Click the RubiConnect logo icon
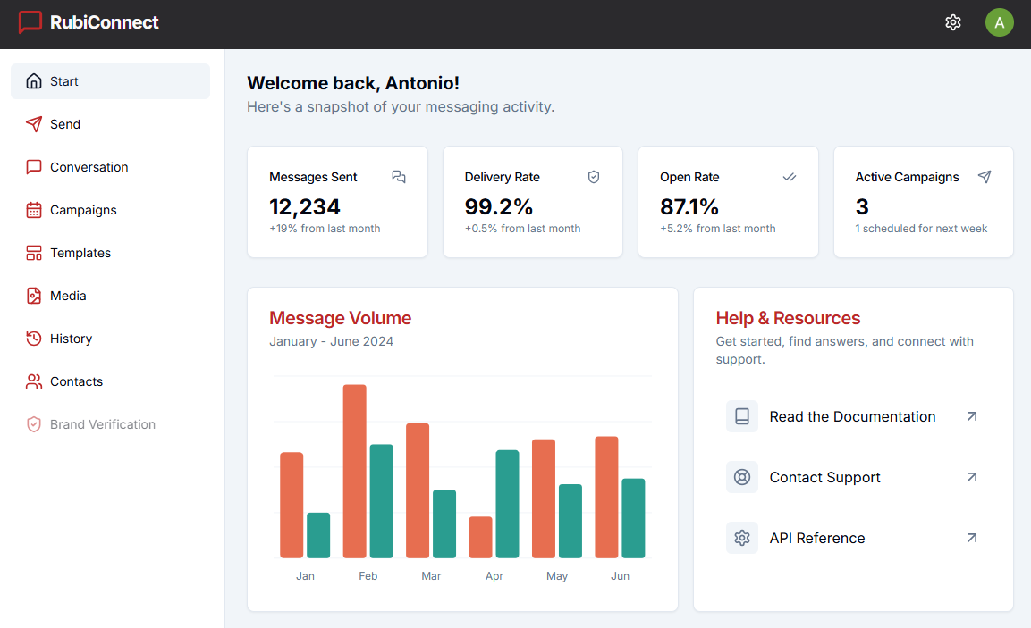Image resolution: width=1031 pixels, height=628 pixels. tap(30, 22)
